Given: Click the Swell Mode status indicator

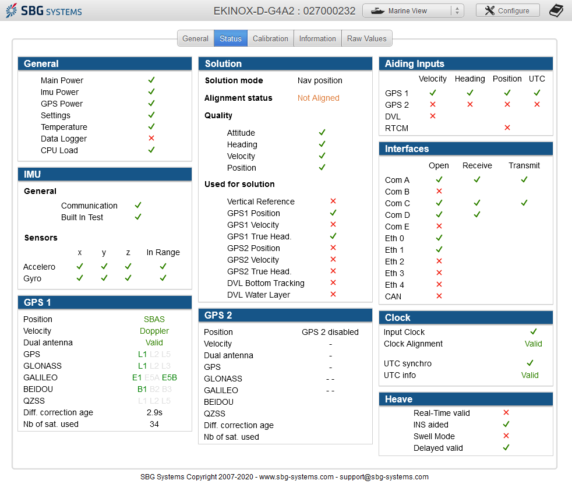Looking at the screenshot, I should coord(506,436).
